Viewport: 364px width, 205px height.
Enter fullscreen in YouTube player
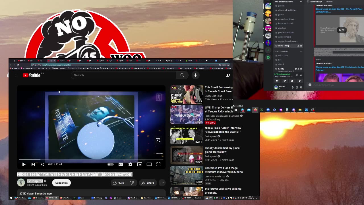[x=158, y=164]
